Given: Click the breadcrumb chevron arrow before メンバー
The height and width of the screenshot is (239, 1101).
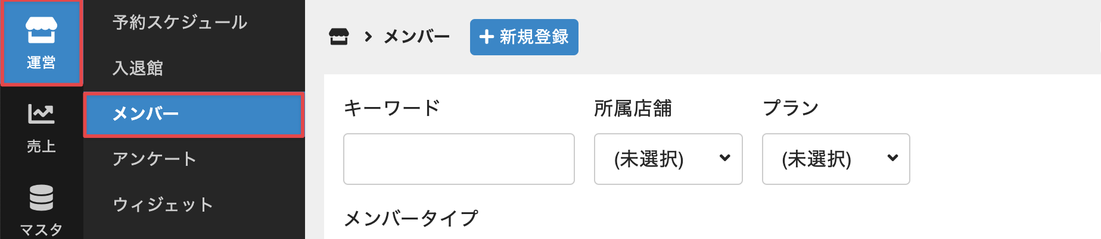Looking at the screenshot, I should click(368, 37).
